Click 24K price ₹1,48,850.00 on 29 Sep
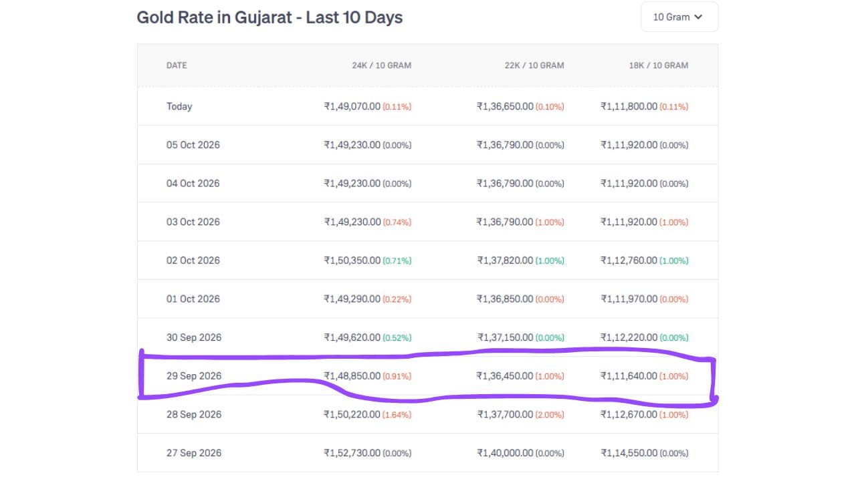 (x=352, y=376)
